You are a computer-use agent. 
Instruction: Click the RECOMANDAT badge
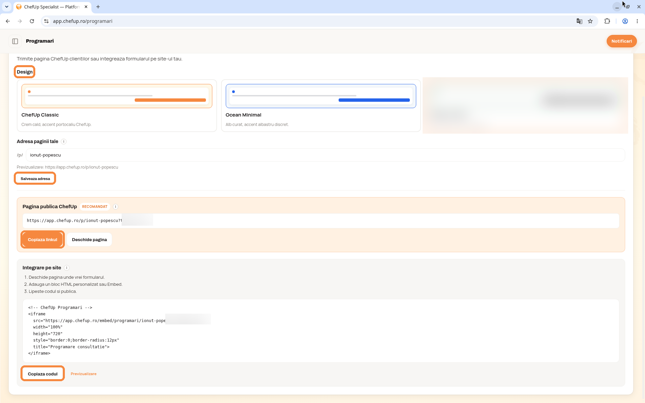(95, 207)
